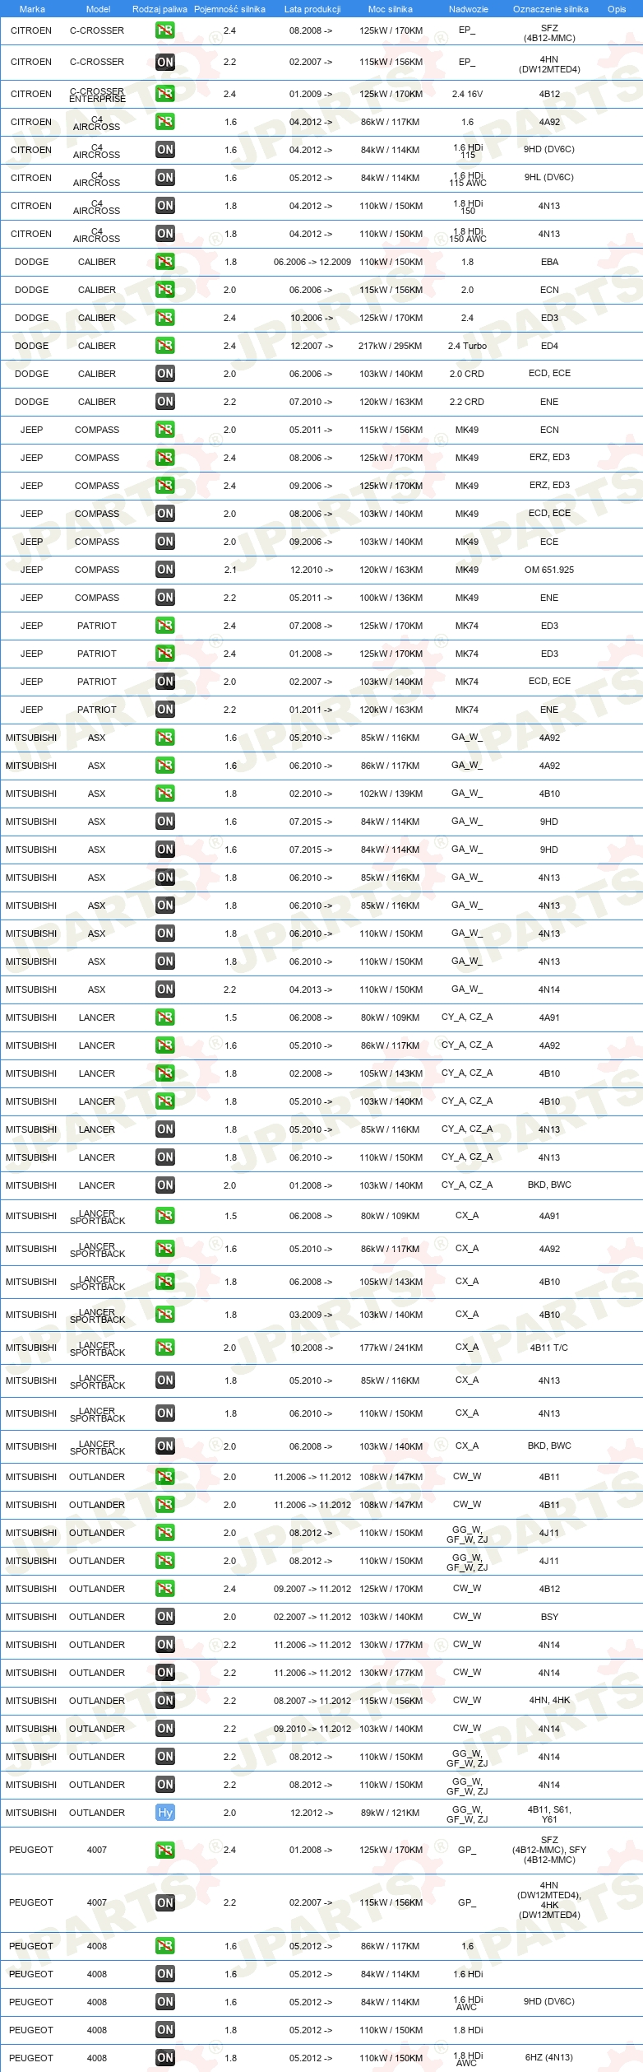Screen dimensions: 643x2072
Task: Select the 2.2 CRD body cell
Action: point(467,402)
